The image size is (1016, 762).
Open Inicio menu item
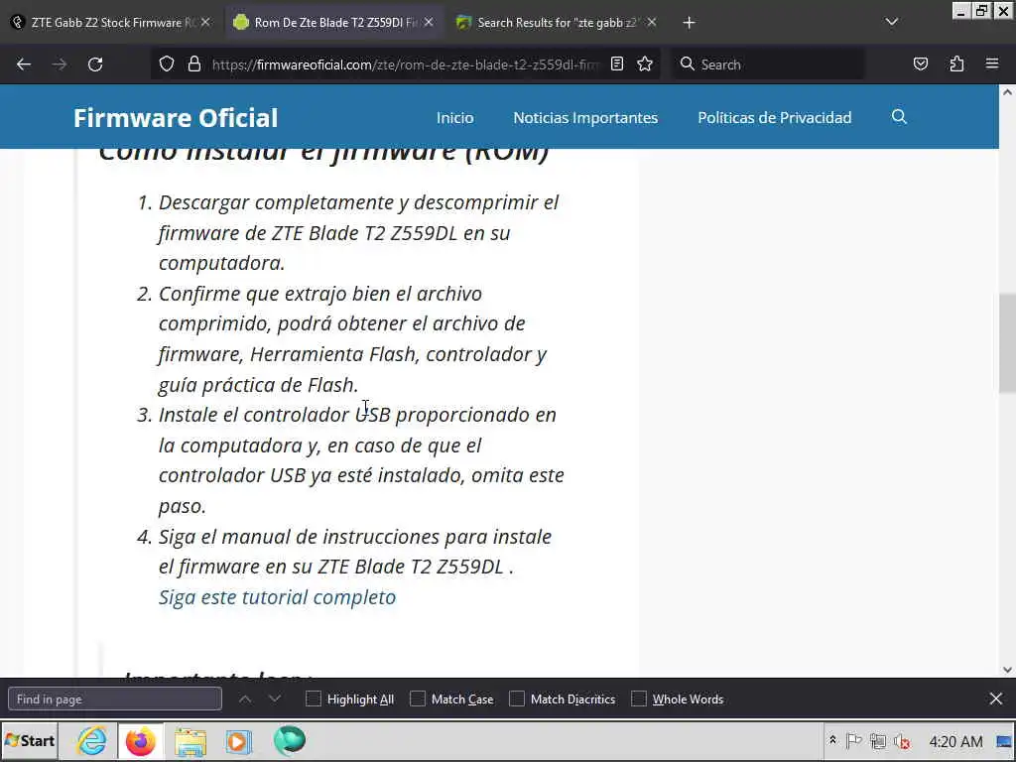pyautogui.click(x=454, y=117)
